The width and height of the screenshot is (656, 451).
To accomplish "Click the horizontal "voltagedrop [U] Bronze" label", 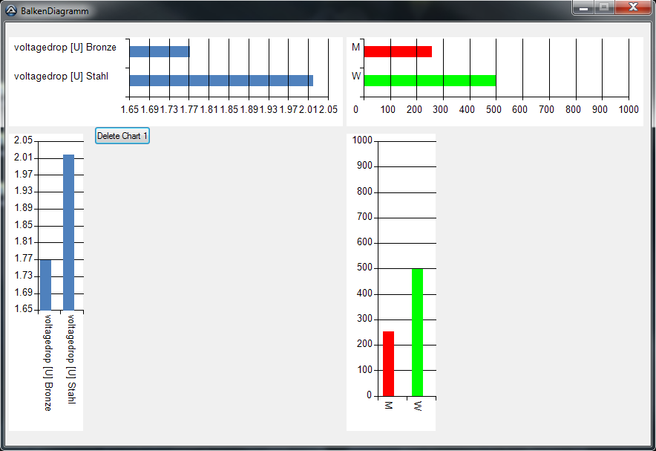I will (x=65, y=48).
